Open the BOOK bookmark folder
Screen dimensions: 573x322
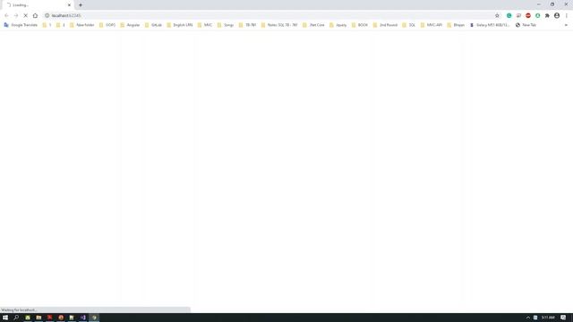click(360, 25)
